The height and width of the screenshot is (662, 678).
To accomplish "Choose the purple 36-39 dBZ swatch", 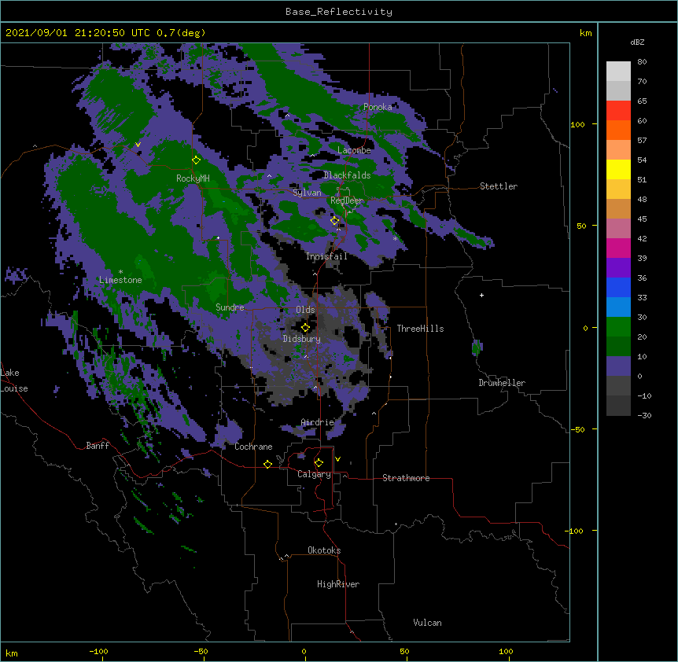I will coord(618,268).
